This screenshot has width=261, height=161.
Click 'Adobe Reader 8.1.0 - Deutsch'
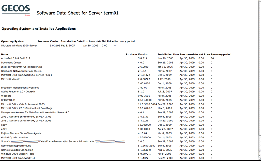point(18,92)
